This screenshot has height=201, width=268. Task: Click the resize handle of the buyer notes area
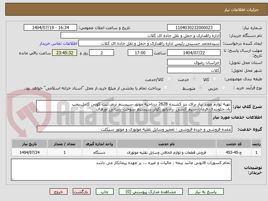[x=13, y=179]
